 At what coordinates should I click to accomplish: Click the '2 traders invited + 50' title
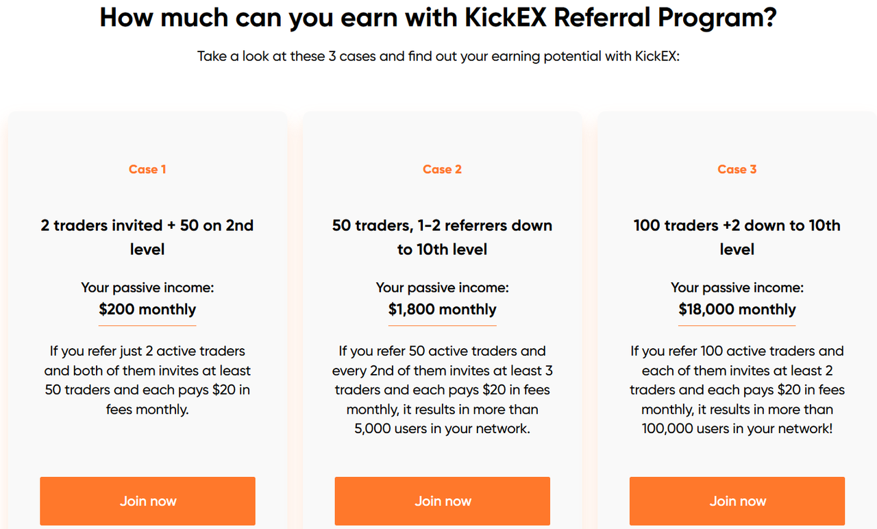147,237
